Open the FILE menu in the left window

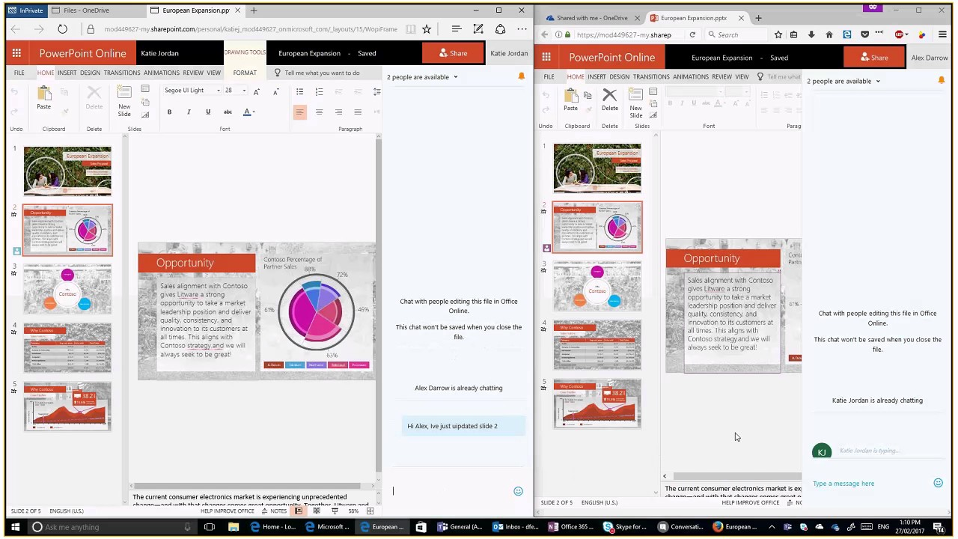pos(19,73)
